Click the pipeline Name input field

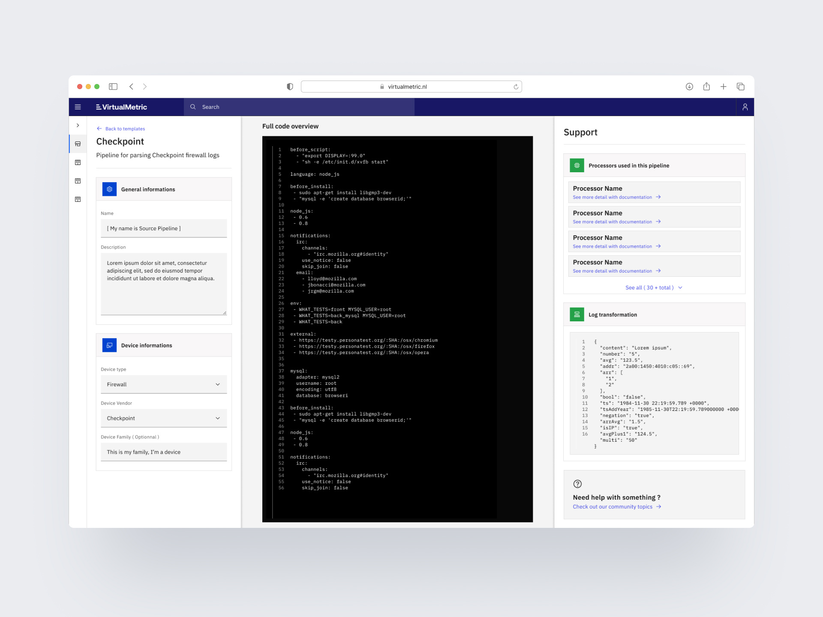[x=164, y=228]
